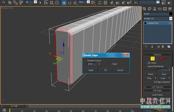Toggle the Percent Snap icon

(123, 3)
